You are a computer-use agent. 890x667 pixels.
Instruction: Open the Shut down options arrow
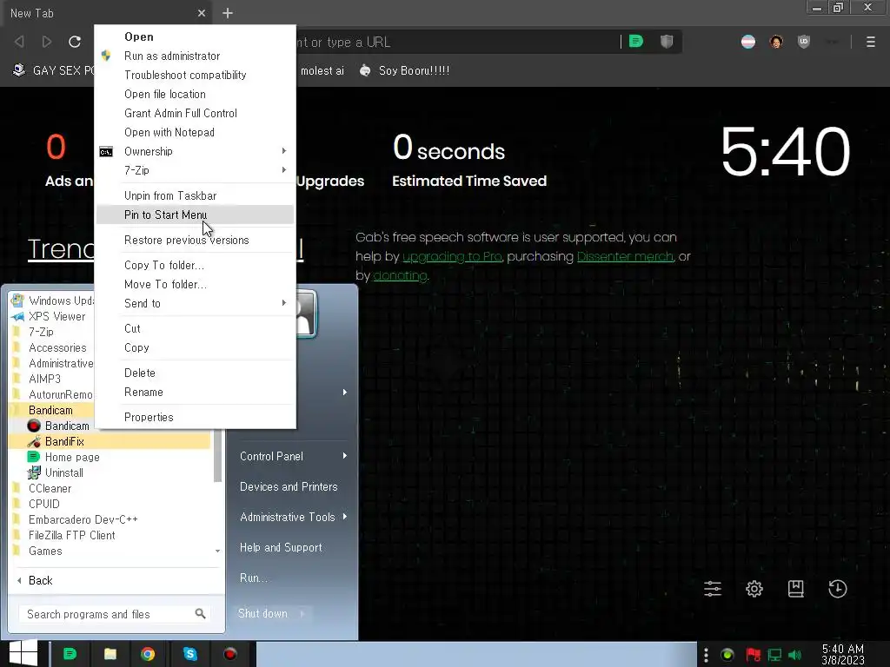click(302, 613)
